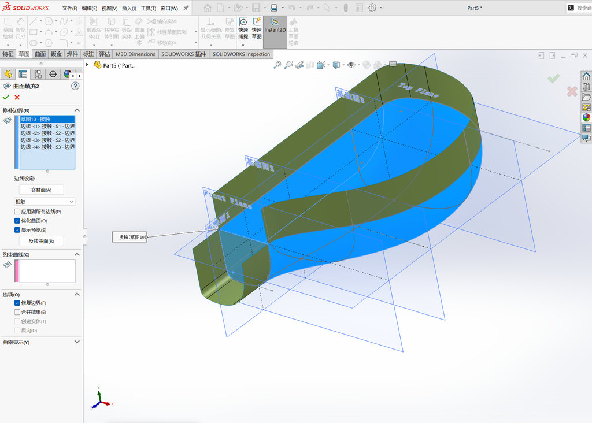Click Zoom to Area icon
The height and width of the screenshot is (423, 592).
pyautogui.click(x=288, y=65)
